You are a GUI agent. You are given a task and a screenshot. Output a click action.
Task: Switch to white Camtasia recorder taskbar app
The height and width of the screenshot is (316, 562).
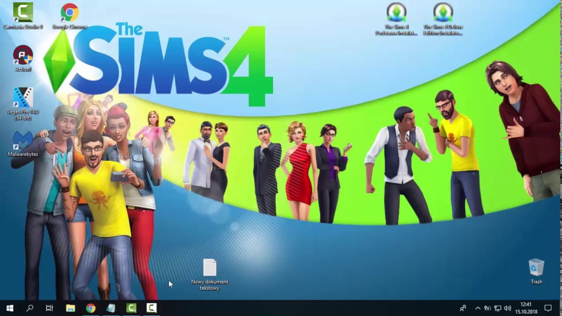coord(151,308)
